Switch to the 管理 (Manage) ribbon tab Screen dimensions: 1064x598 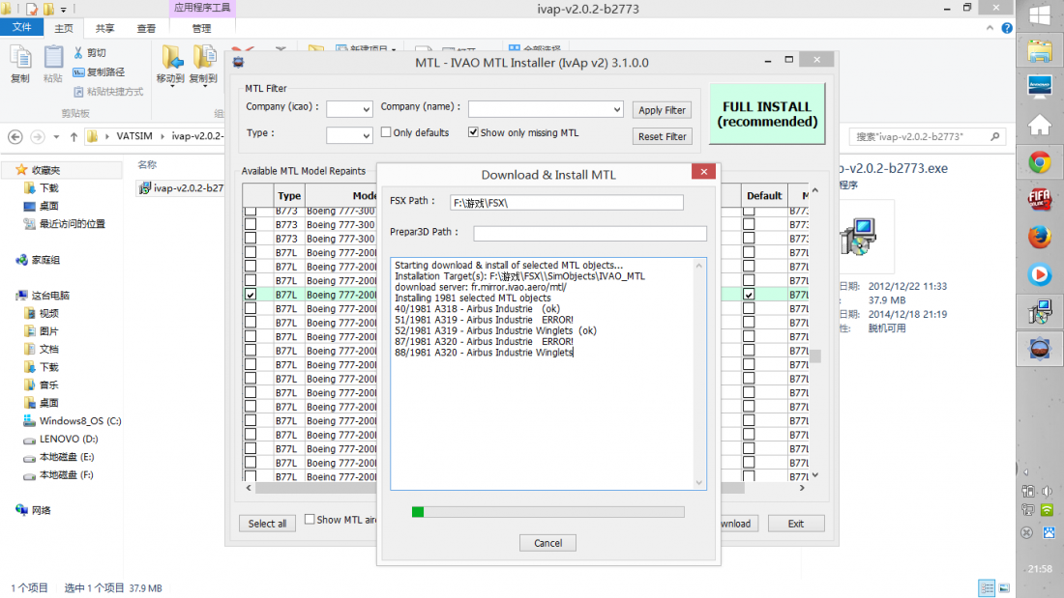[201, 28]
